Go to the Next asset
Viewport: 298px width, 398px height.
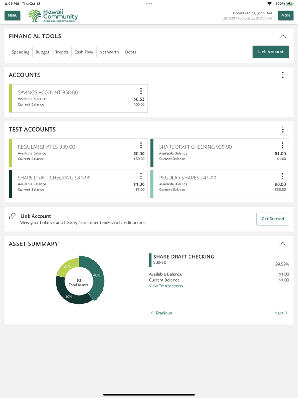pos(281,313)
